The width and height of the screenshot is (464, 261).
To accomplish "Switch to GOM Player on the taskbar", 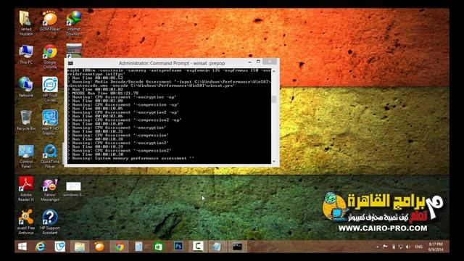I will [99, 246].
